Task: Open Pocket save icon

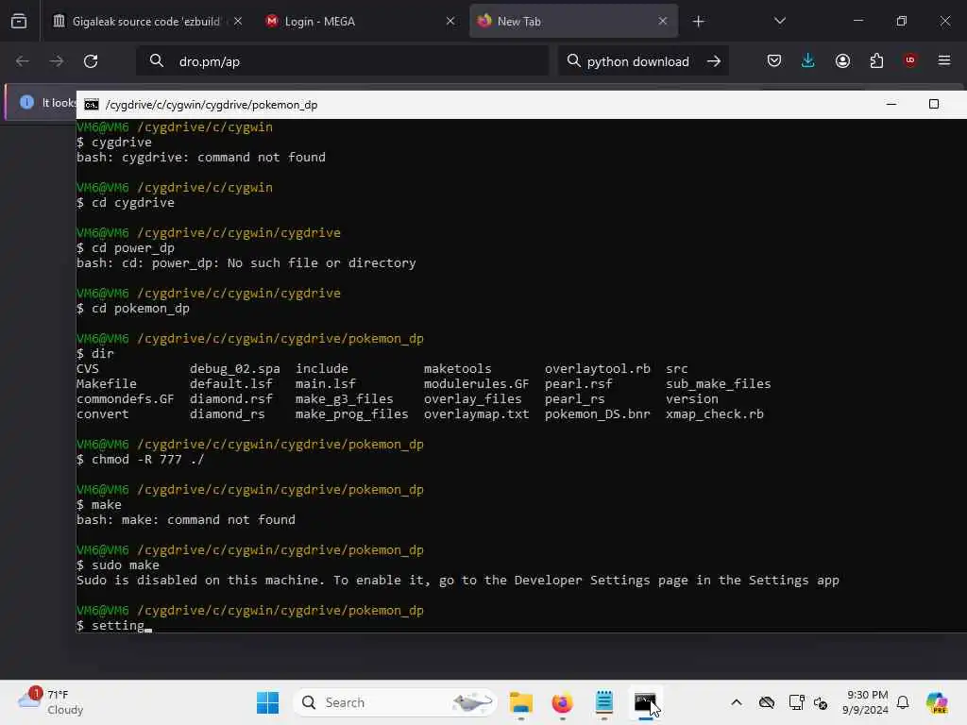Action: (774, 61)
